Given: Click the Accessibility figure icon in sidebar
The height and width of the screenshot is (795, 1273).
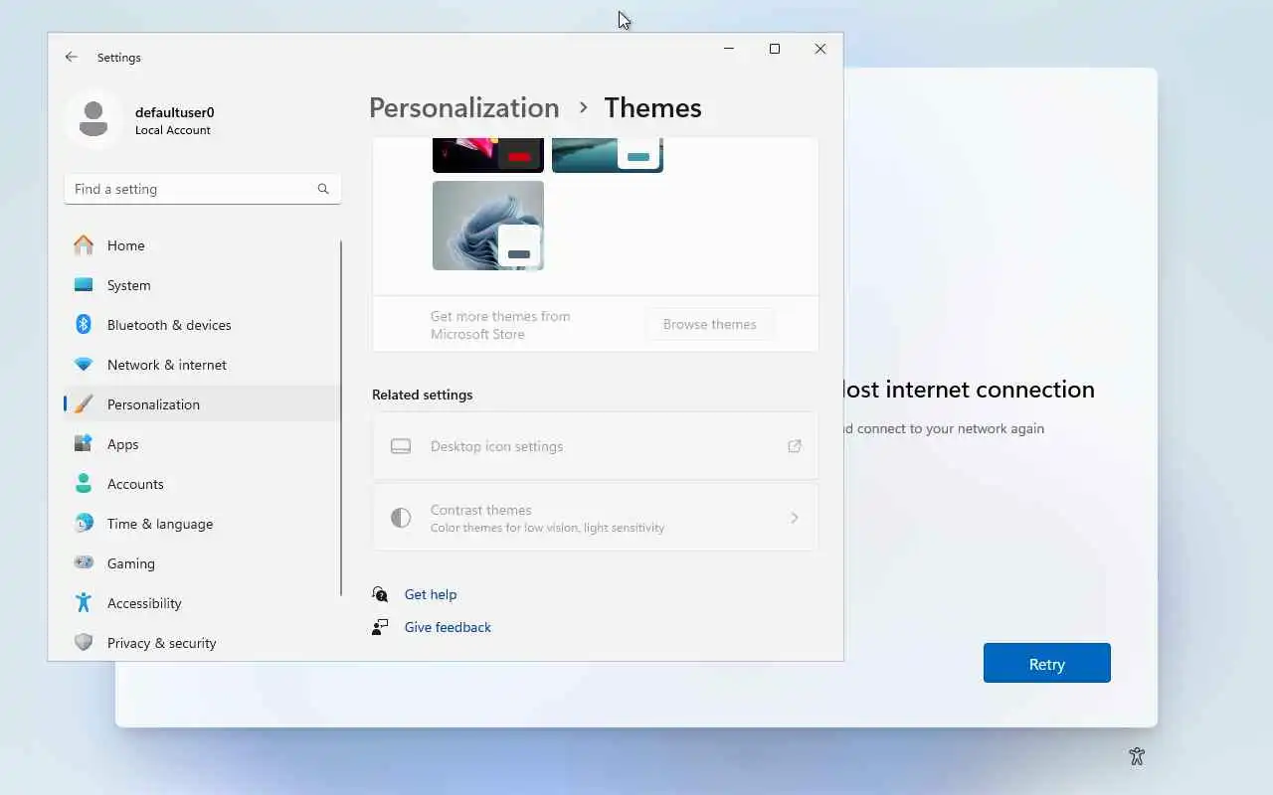Looking at the screenshot, I should [x=84, y=603].
